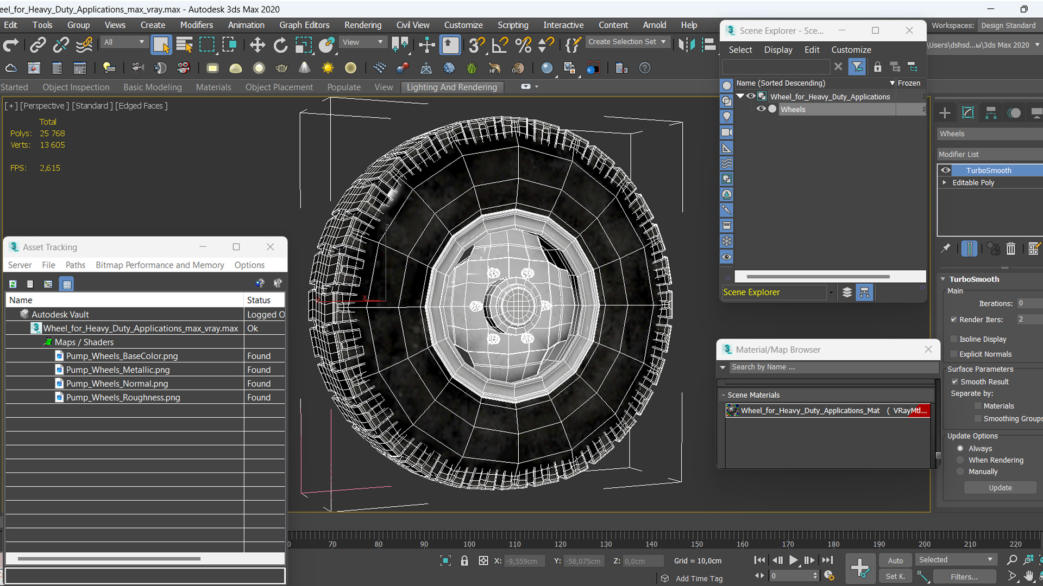The height and width of the screenshot is (586, 1043).
Task: Toggle visibility of Wheels object
Action: point(761,109)
